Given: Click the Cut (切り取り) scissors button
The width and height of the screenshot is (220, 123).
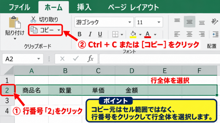Looking at the screenshot, I should 44,19.
